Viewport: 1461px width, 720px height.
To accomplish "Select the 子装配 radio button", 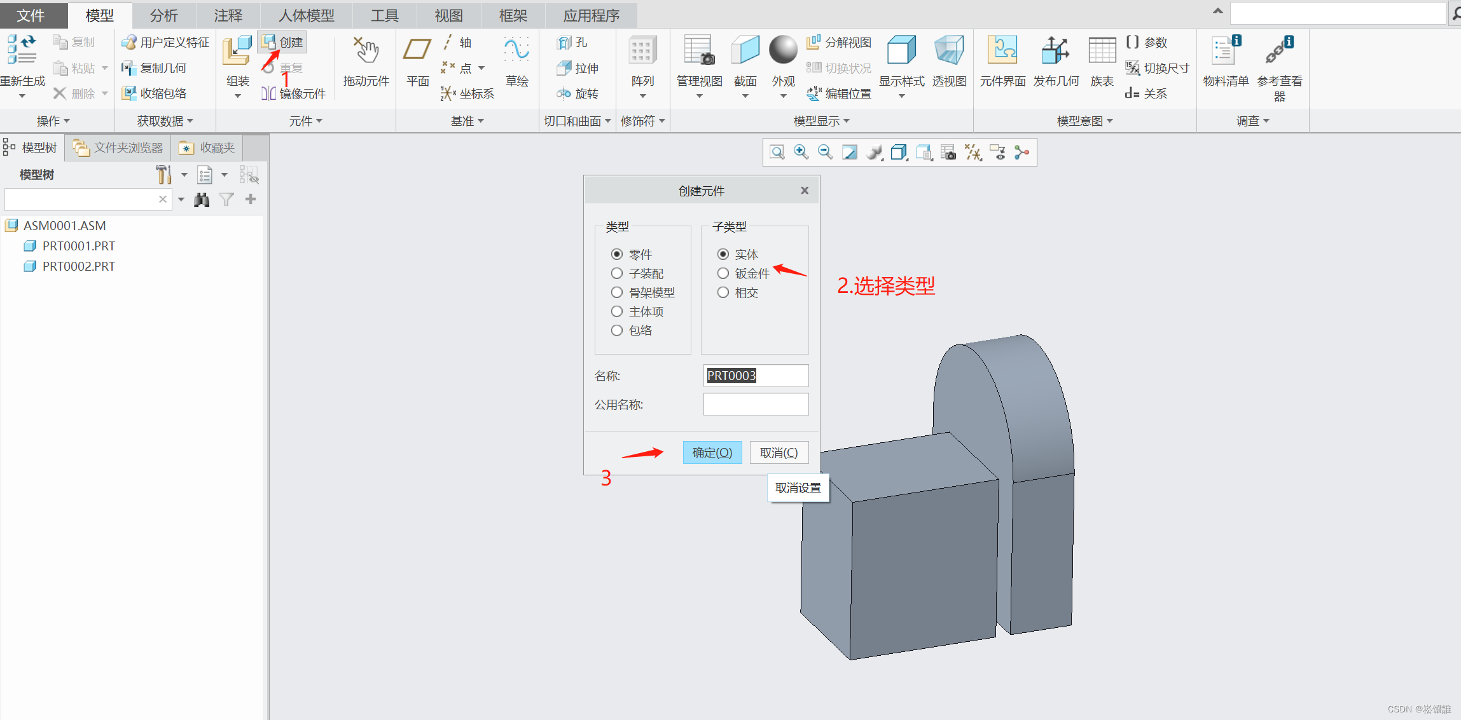I will click(616, 273).
